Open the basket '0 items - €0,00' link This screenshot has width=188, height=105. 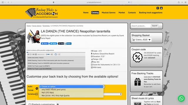(x=142, y=40)
